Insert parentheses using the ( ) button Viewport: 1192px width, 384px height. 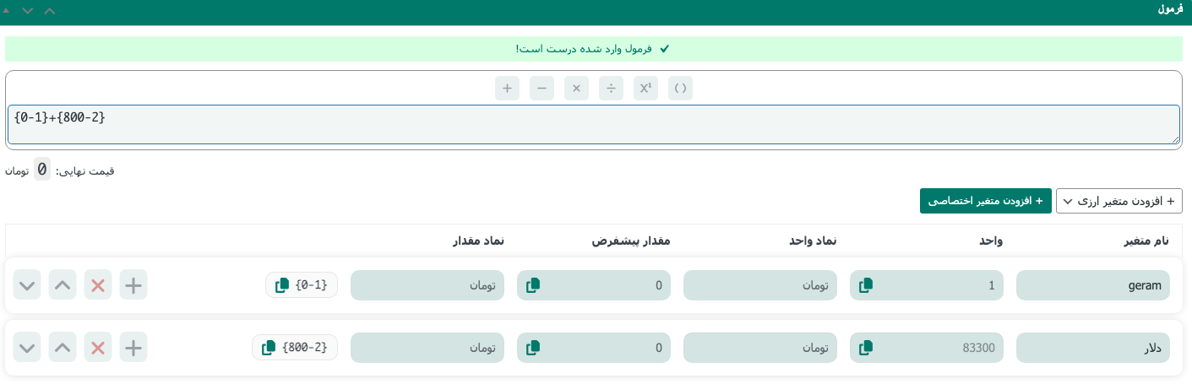tap(680, 88)
